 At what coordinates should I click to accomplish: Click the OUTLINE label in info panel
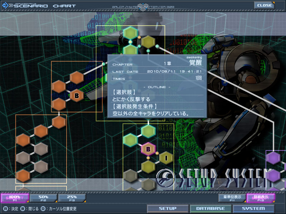(157, 87)
